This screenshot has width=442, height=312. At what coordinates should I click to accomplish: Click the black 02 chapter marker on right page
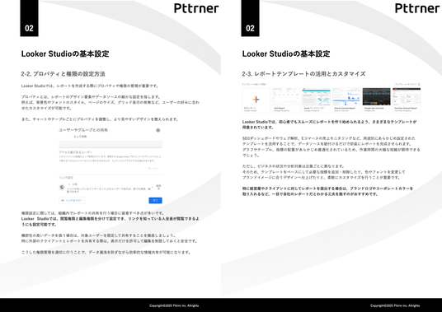pyautogui.click(x=250, y=18)
